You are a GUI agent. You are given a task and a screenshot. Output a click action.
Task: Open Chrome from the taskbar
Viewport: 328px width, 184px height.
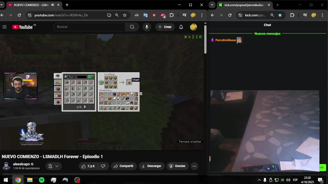pos(18,180)
